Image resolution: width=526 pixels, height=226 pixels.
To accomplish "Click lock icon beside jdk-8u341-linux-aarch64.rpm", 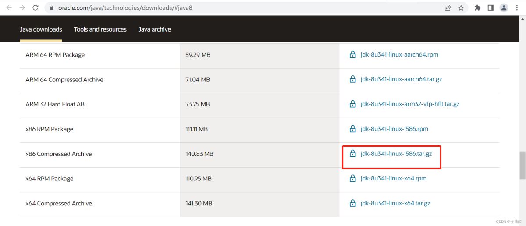I will (352, 55).
